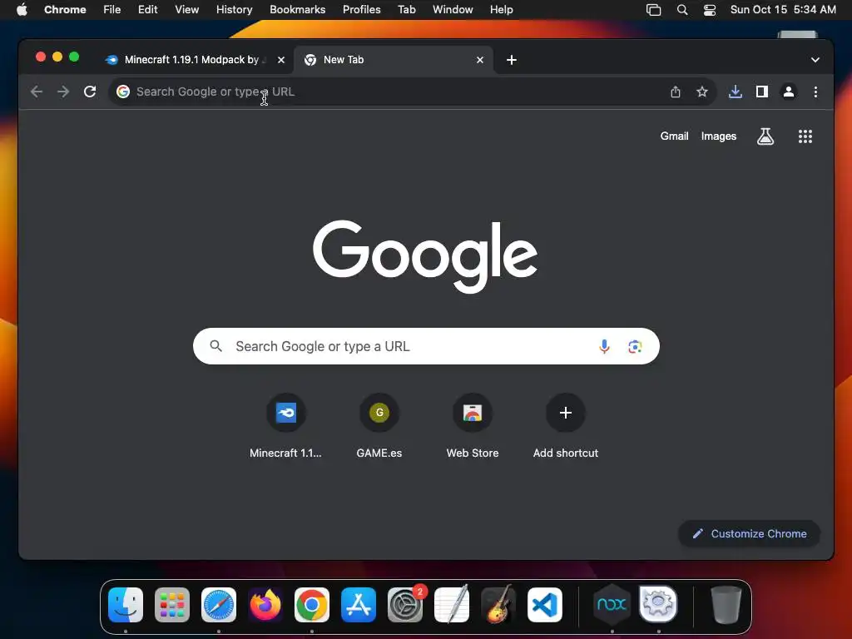Open the Apple menu

[x=22, y=10]
